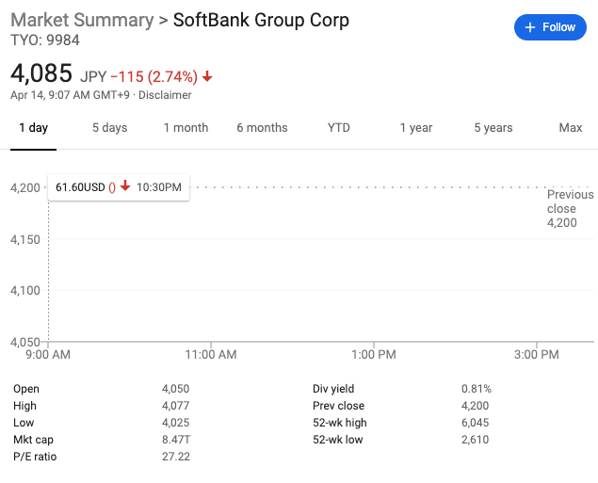Image resolution: width=598 pixels, height=483 pixels.
Task: Click the Low value 4,025
Action: pos(175,423)
